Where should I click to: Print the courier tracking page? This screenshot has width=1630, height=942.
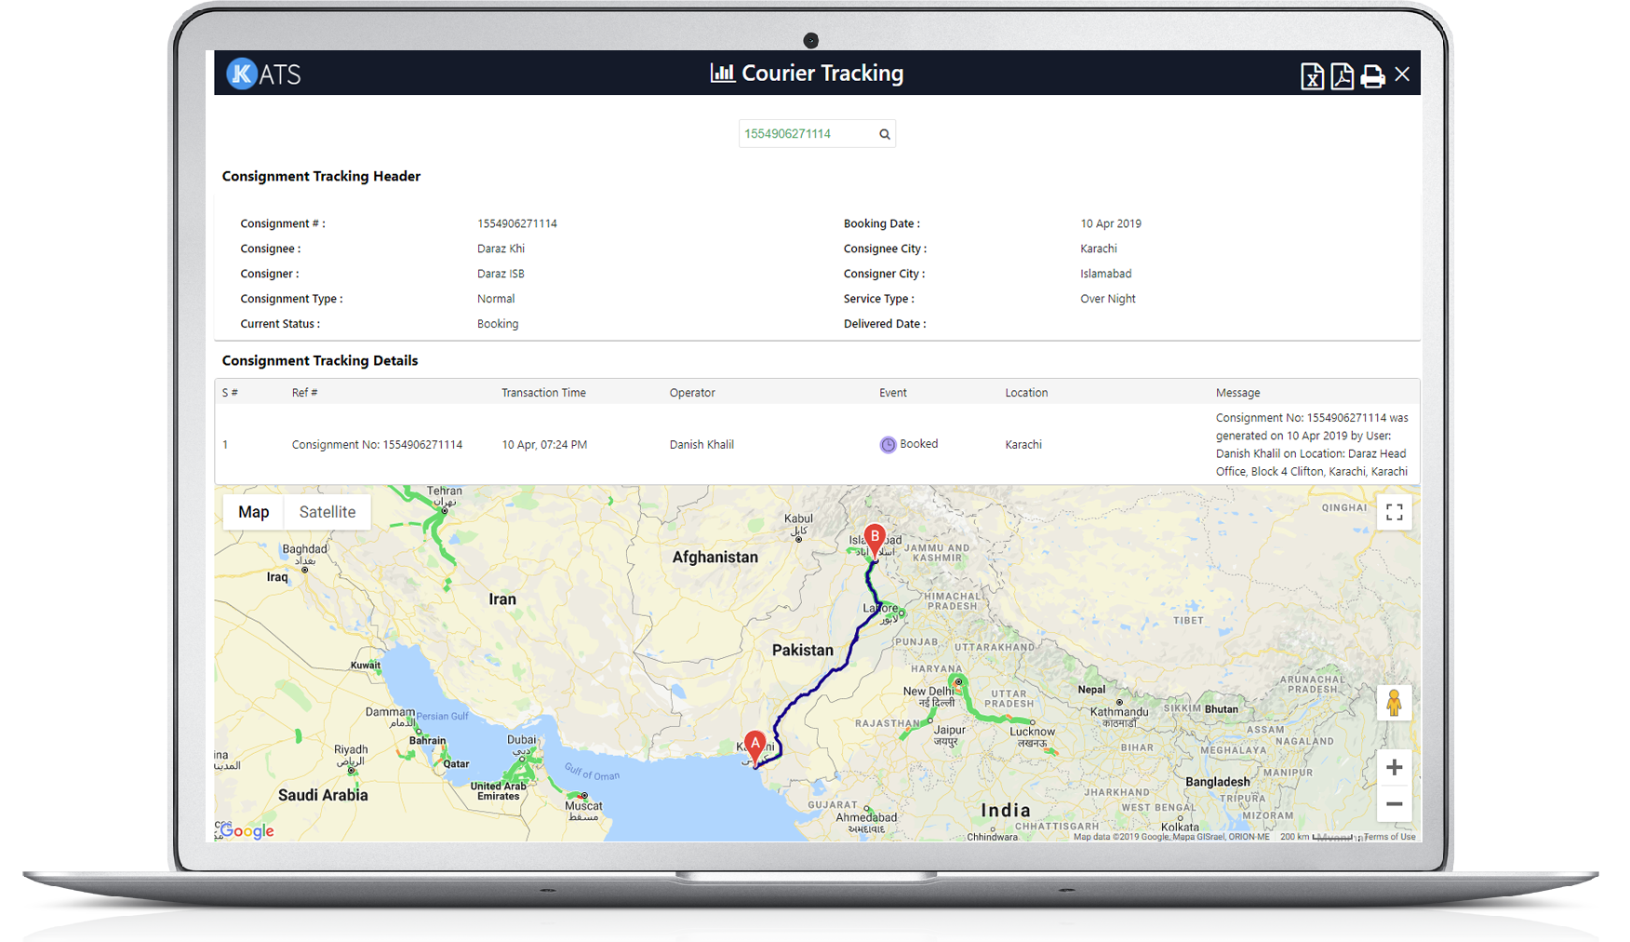(1372, 76)
